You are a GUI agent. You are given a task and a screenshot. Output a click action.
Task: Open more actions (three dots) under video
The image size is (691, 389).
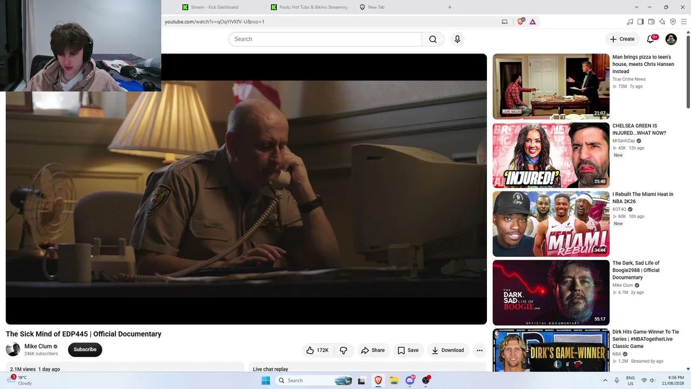click(479, 350)
